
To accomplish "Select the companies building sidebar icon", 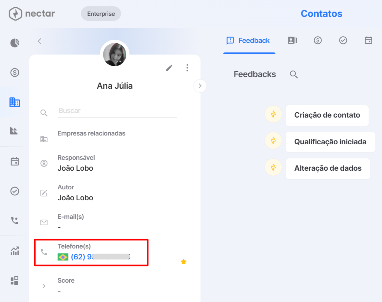I will [x=15, y=102].
